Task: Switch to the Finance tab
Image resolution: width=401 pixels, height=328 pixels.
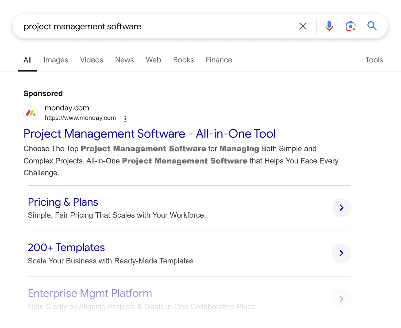Action: [x=219, y=60]
